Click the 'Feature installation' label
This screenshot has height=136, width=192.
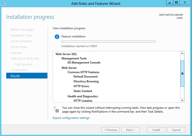tap(73, 36)
